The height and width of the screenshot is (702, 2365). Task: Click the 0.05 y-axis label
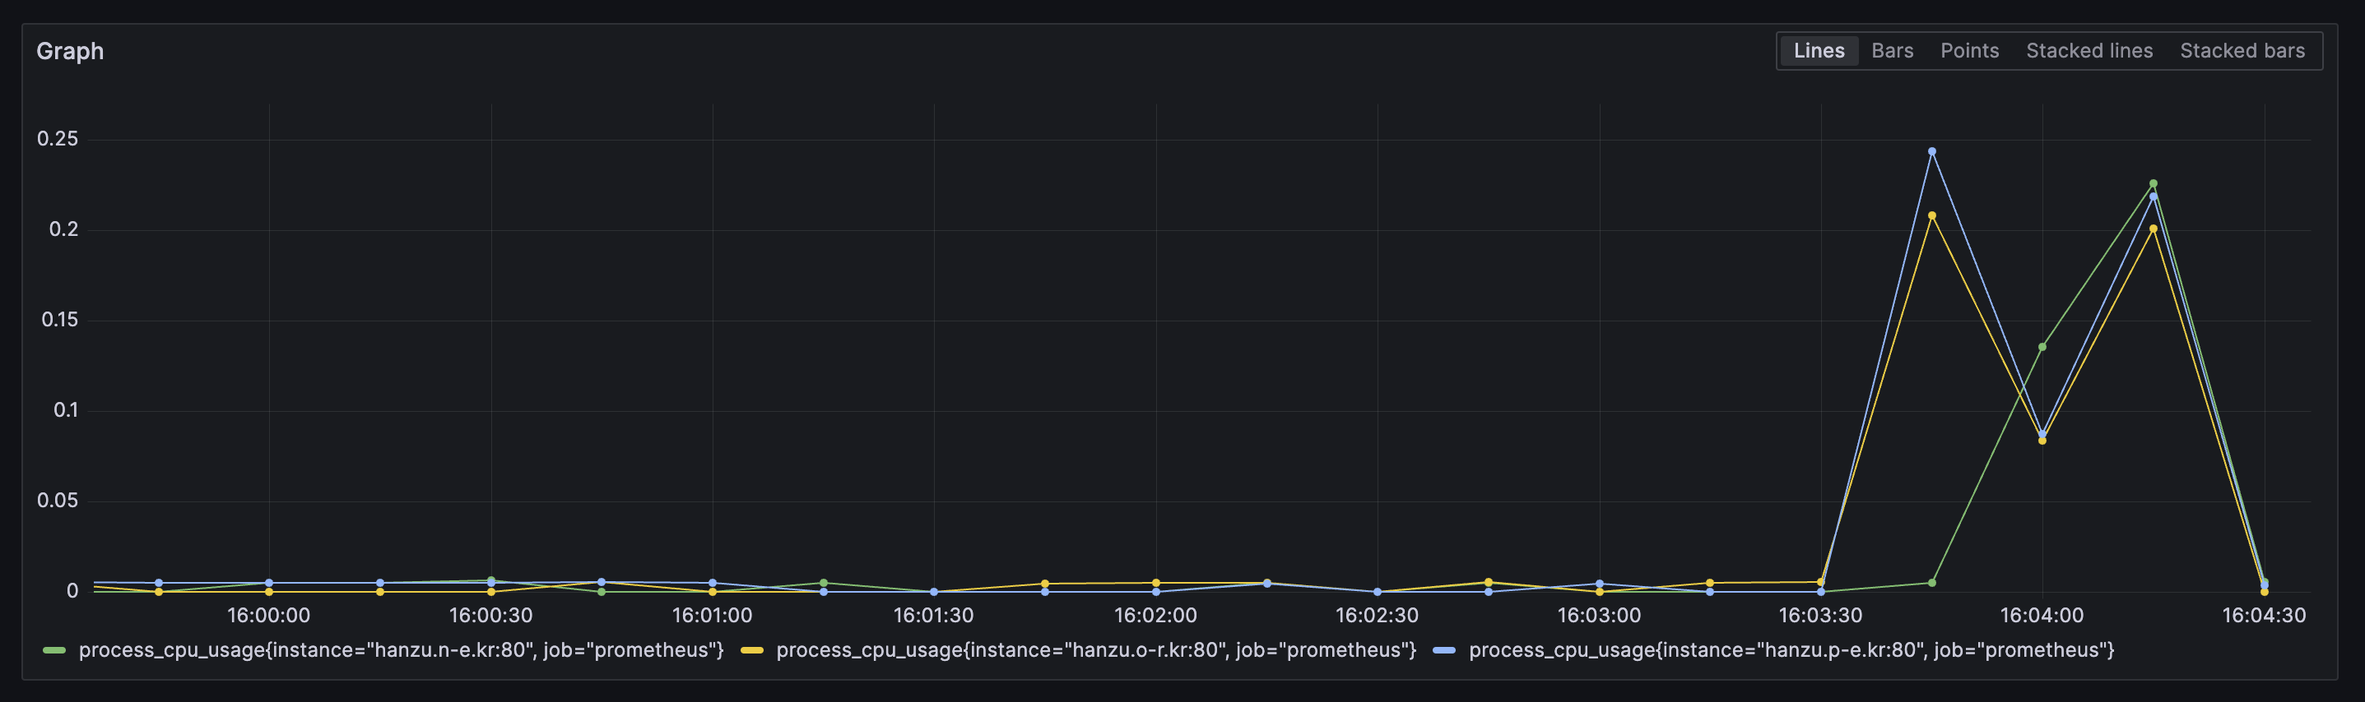coord(58,500)
